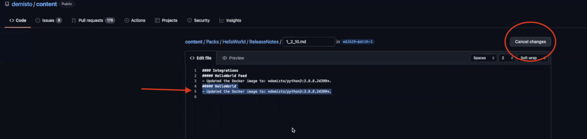This screenshot has height=139, width=587.
Task: Click the Insights graph icon
Action: tap(222, 20)
